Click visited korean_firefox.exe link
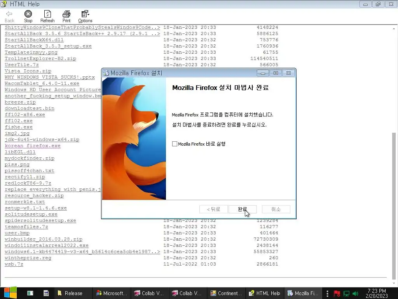 click(33, 146)
